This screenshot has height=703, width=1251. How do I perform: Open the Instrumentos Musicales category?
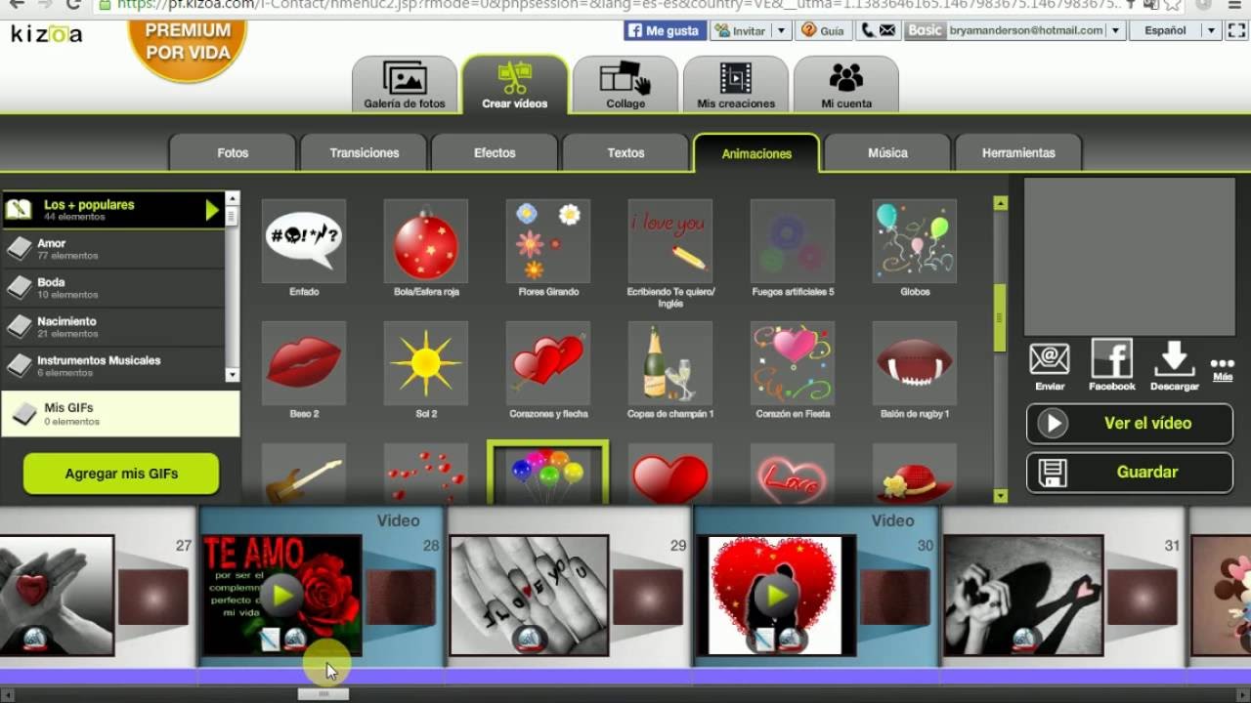[x=113, y=366]
